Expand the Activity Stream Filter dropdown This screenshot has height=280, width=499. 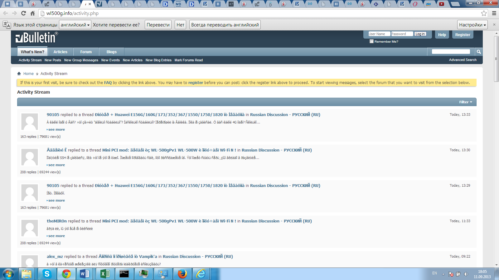pos(466,102)
